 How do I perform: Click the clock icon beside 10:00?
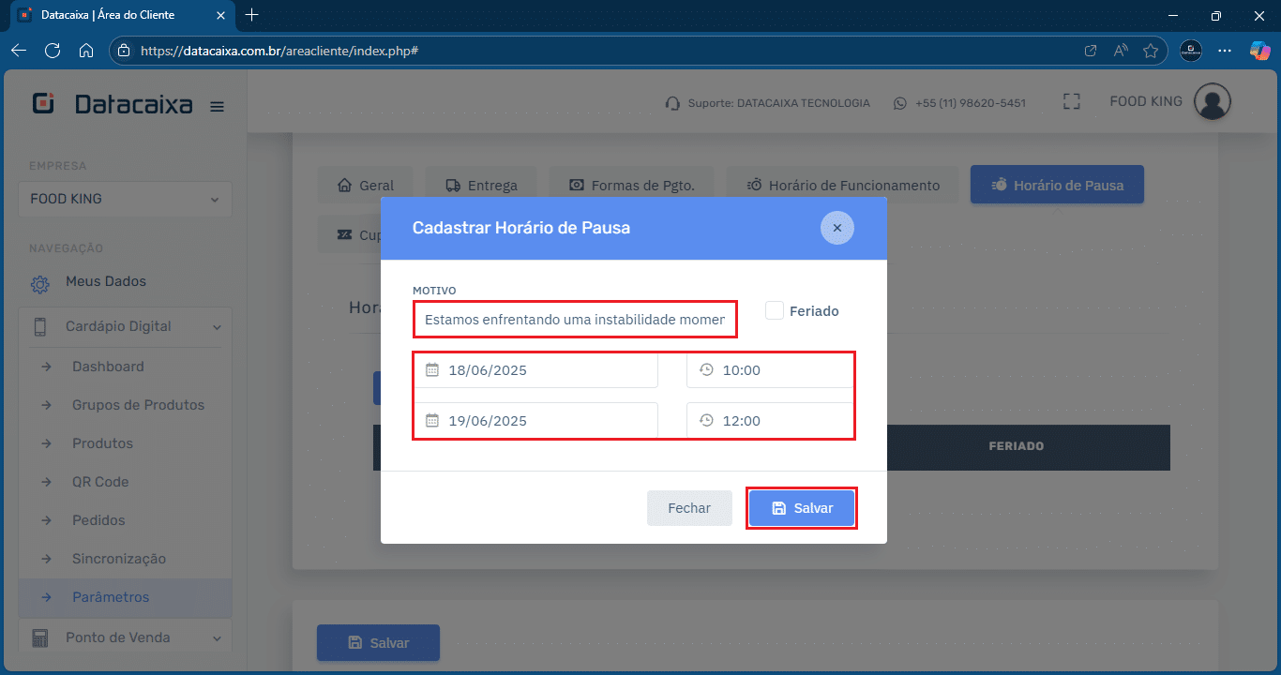707,370
